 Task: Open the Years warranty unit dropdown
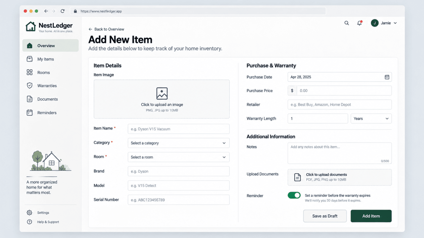point(371,118)
